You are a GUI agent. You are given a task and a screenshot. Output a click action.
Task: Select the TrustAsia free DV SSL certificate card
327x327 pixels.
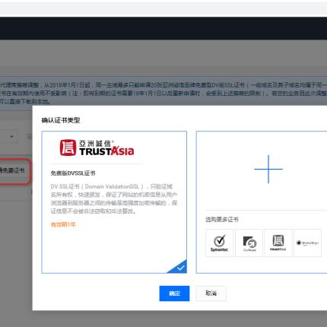click(114, 202)
